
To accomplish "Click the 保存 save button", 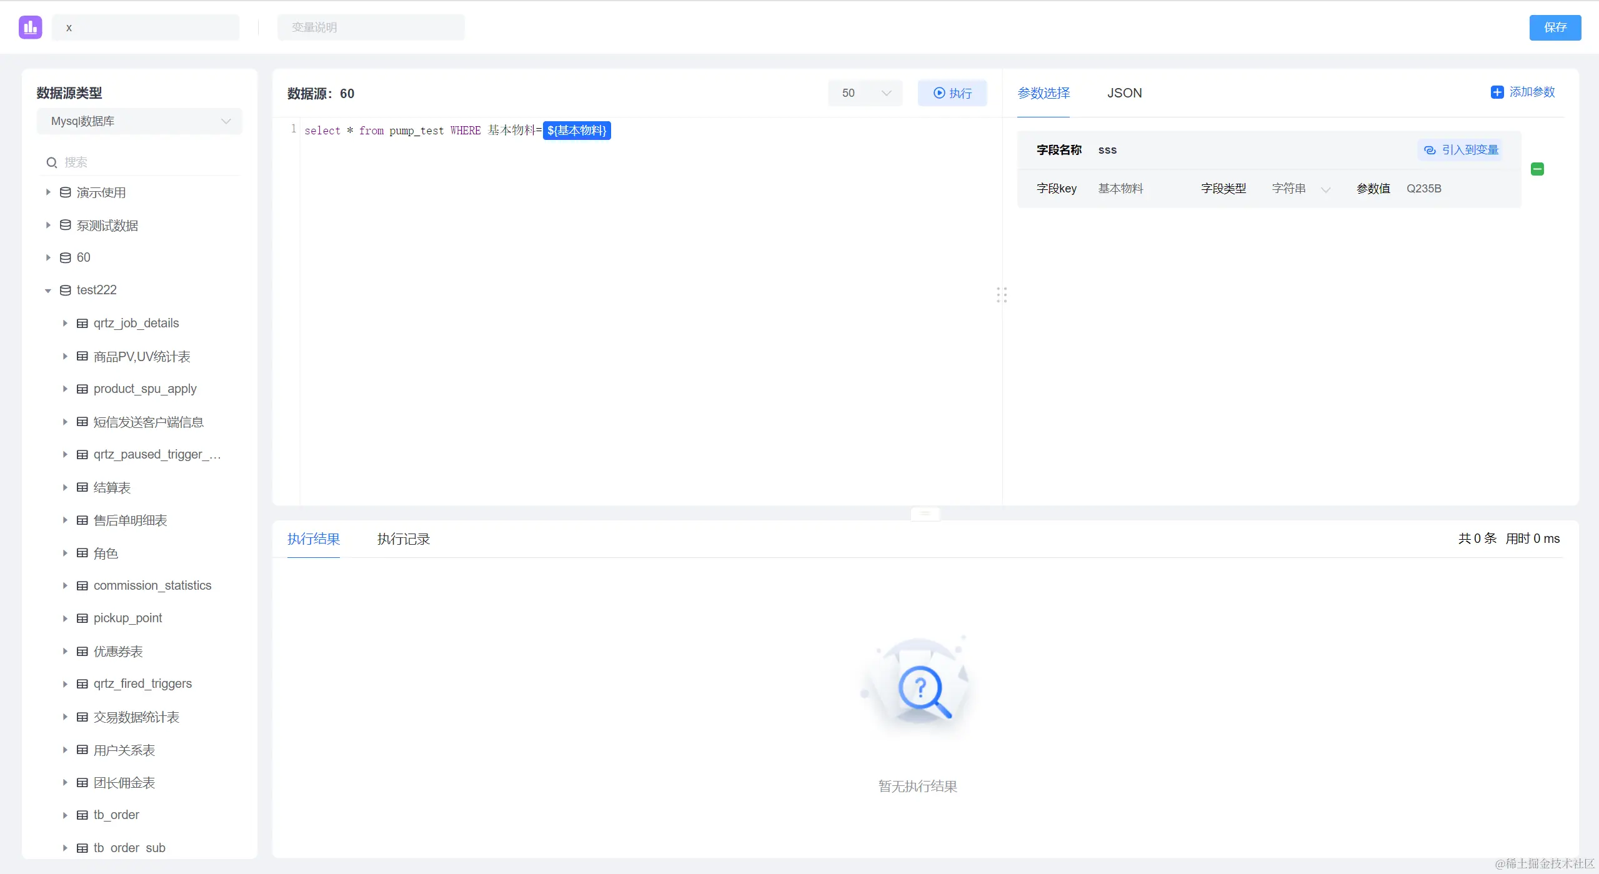I will pyautogui.click(x=1555, y=27).
